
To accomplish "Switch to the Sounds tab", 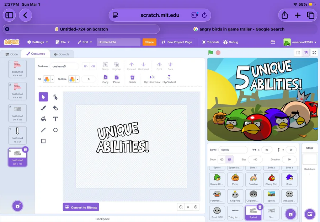I will click(62, 54).
